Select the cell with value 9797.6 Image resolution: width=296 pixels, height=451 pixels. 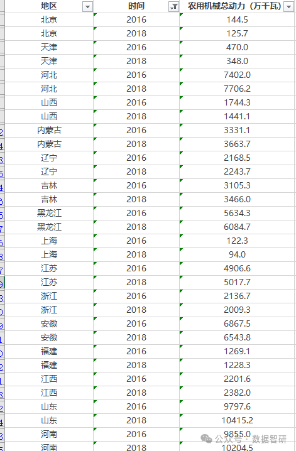237,406
